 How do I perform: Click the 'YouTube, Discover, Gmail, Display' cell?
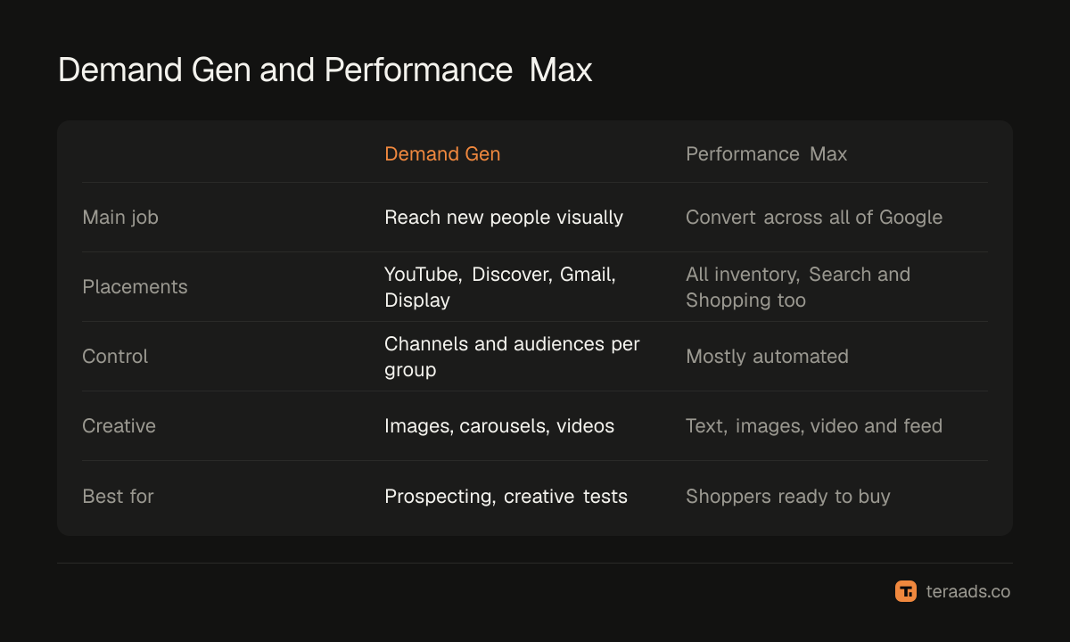[500, 287]
